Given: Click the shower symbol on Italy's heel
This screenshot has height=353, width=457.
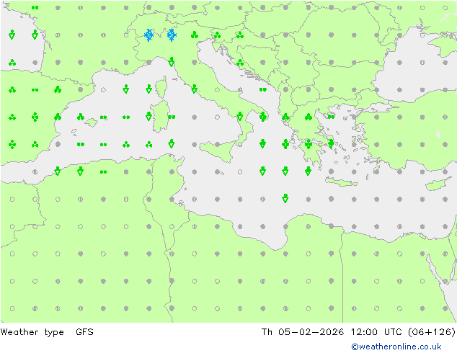Looking at the screenshot, I should click(x=263, y=117).
